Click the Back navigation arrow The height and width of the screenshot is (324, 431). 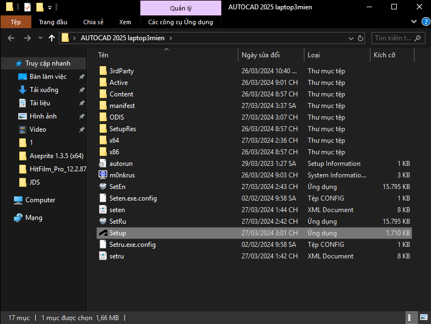pos(12,38)
